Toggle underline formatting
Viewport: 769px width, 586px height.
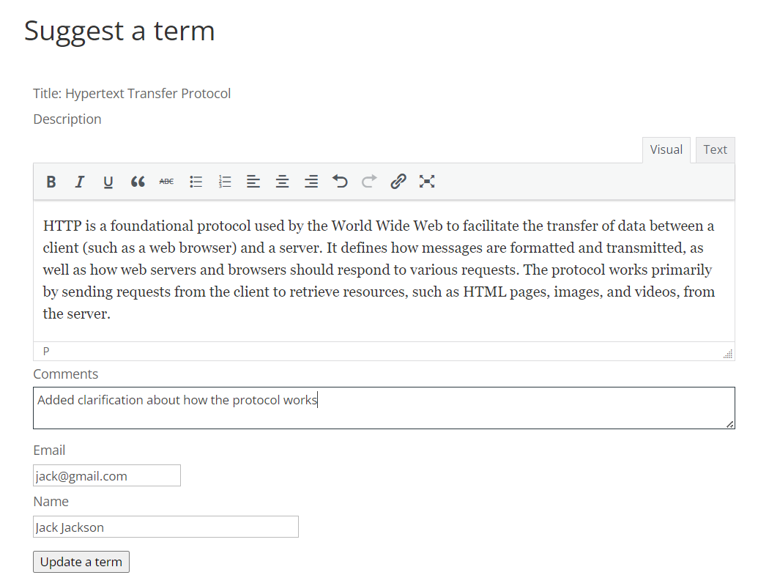pyautogui.click(x=108, y=182)
